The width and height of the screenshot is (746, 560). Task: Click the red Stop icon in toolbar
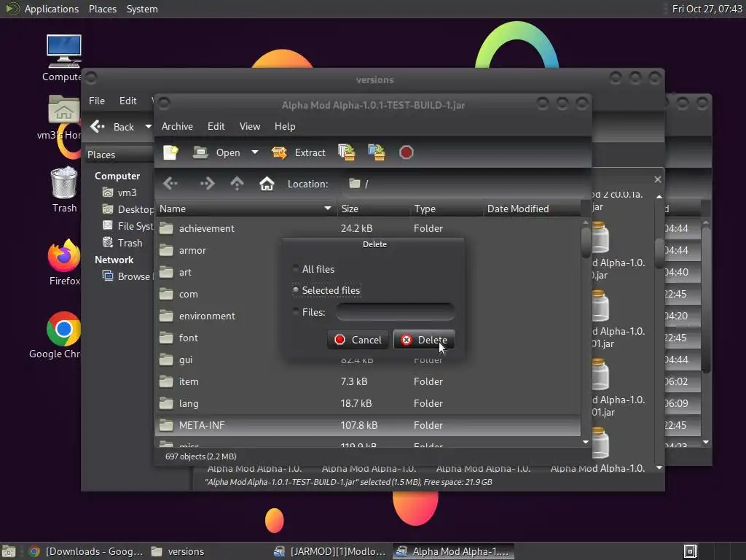406,152
